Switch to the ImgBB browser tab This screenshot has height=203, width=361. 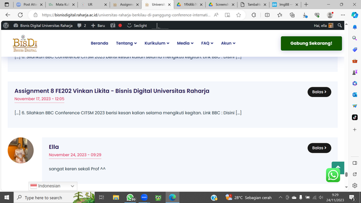[x=285, y=5]
